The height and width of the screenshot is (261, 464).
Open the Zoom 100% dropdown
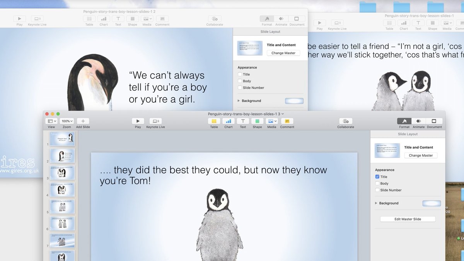pyautogui.click(x=67, y=121)
